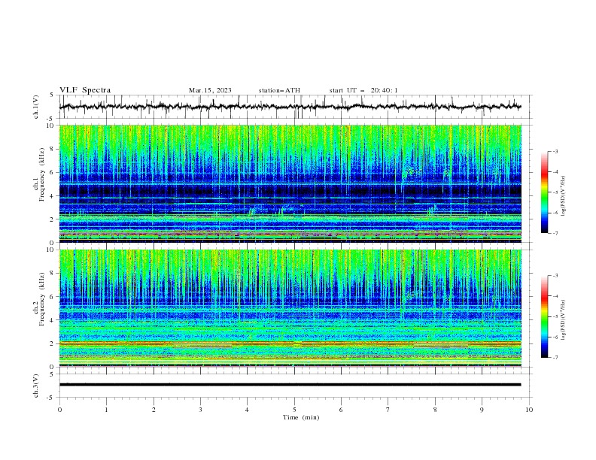Click the time axis tick label '10'
Image resolution: width=596 pixels, height=460 pixels.
529,410
